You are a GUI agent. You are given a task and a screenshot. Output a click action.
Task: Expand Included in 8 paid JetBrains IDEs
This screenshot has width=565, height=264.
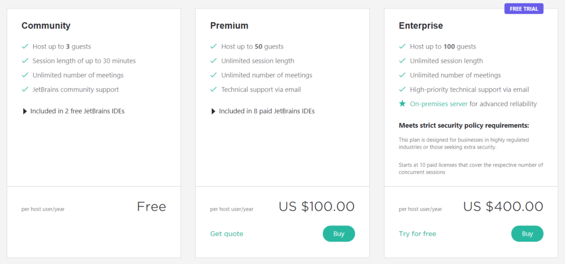(x=263, y=111)
